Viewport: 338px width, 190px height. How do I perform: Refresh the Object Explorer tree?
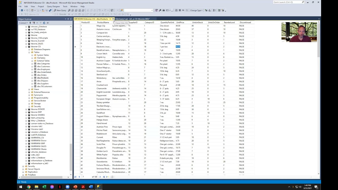click(44, 23)
